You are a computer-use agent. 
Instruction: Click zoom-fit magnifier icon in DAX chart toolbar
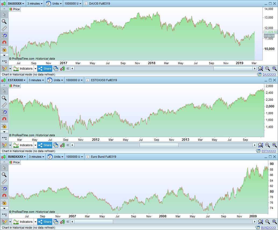(x=261, y=69)
